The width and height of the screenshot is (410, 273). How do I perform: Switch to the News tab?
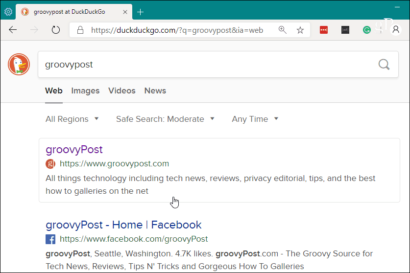click(x=155, y=91)
